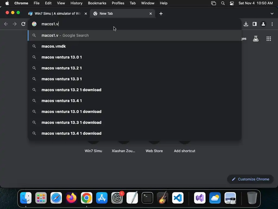Go back using the back arrow
The height and width of the screenshot is (209, 278).
6,24
